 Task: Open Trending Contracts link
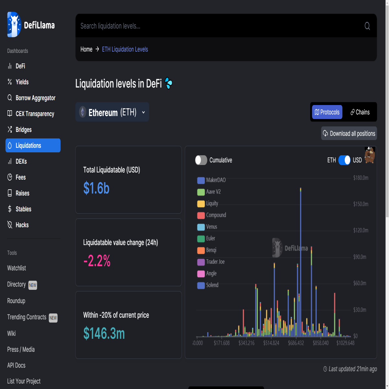click(x=27, y=317)
